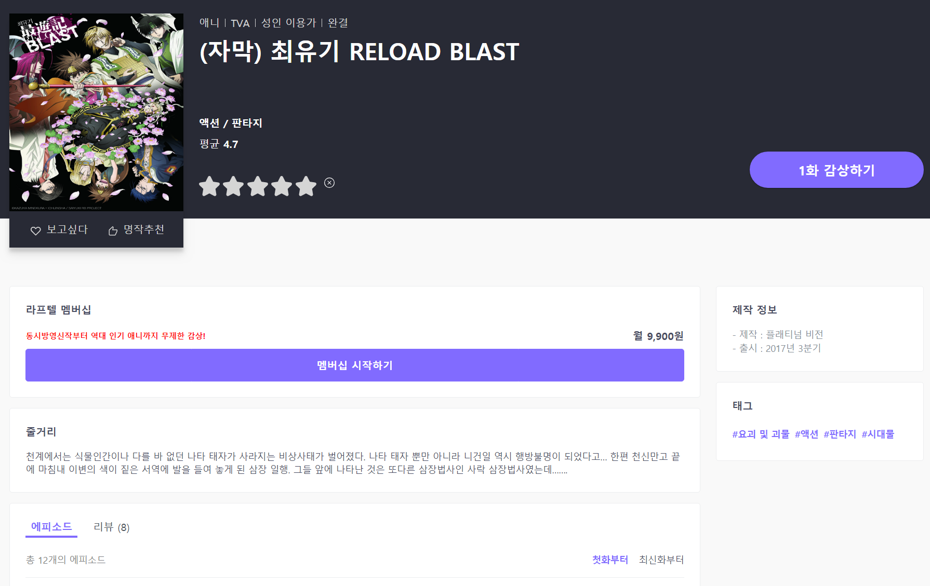Click the 액션 / 판타지 genre text
Viewport: 930px width, 586px height.
tap(231, 123)
